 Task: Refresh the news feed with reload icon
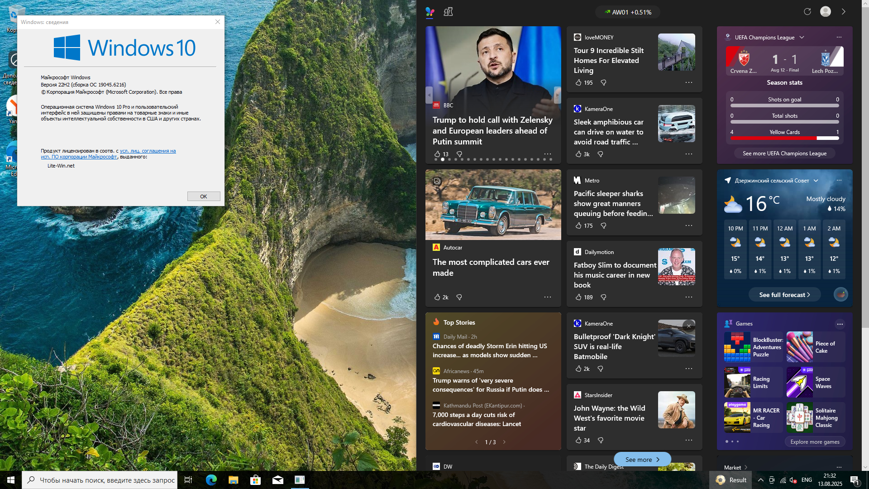click(x=807, y=12)
